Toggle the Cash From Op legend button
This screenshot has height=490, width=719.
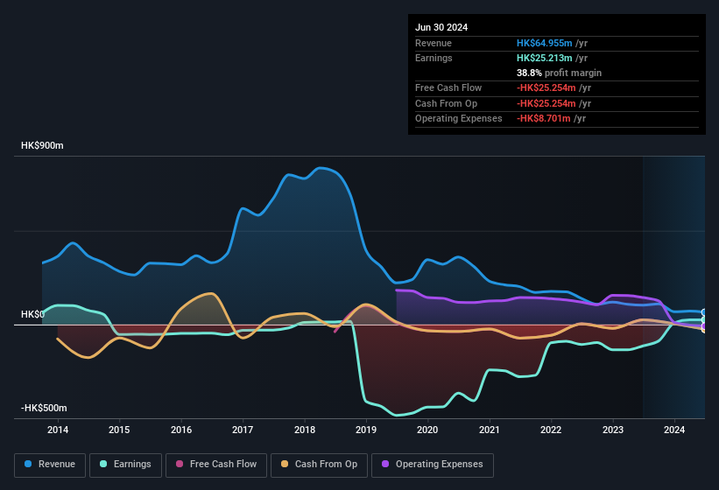(x=319, y=465)
